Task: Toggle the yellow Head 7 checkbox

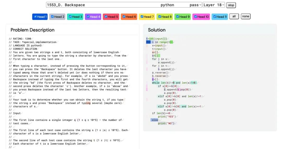Action: 142,17
